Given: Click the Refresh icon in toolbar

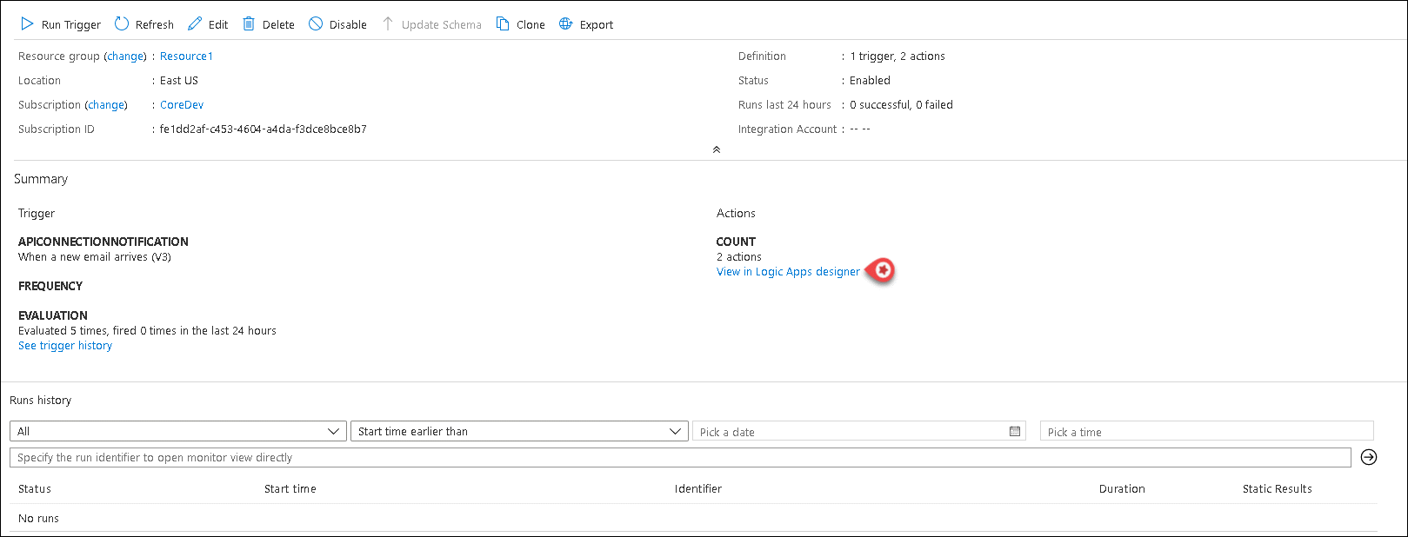Looking at the screenshot, I should click(122, 24).
